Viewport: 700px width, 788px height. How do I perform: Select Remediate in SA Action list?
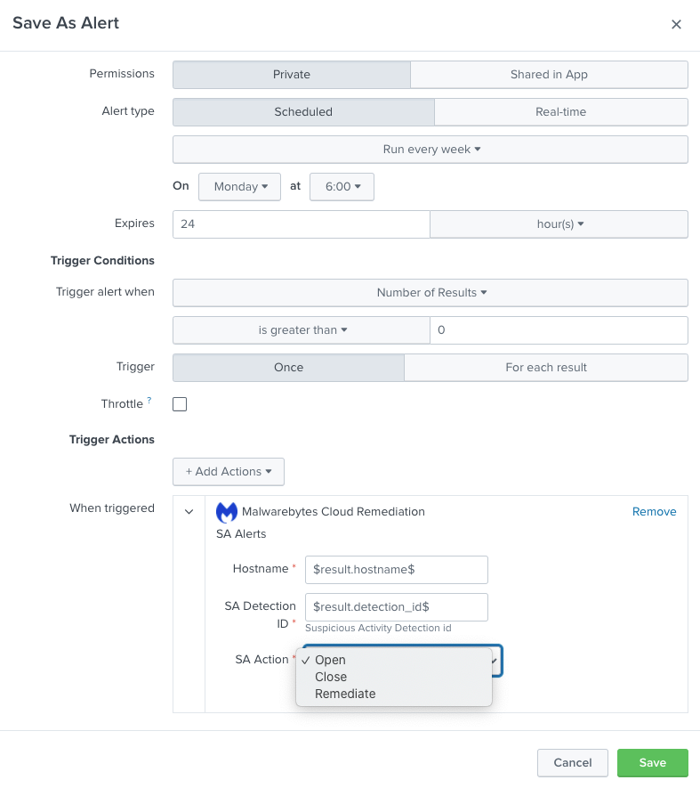[394, 694]
